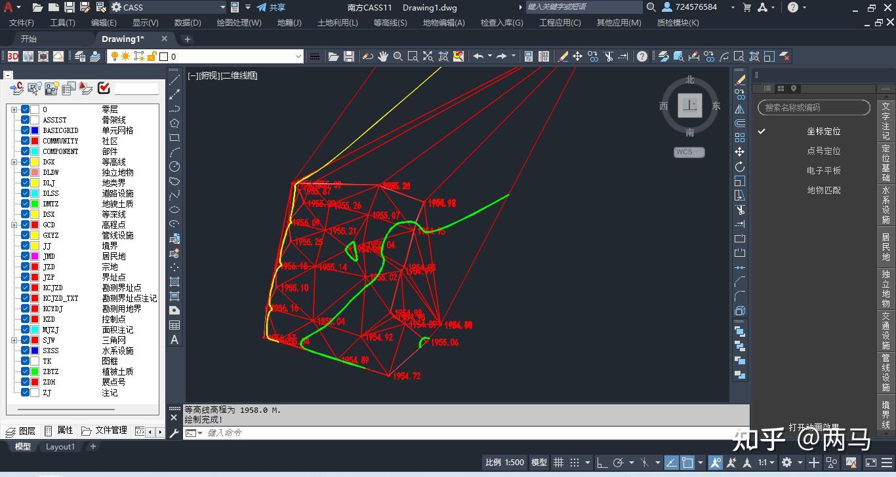Select the scissors trim icon on the toolbar
Image resolution: width=896 pixels, height=477 pixels.
point(609,56)
